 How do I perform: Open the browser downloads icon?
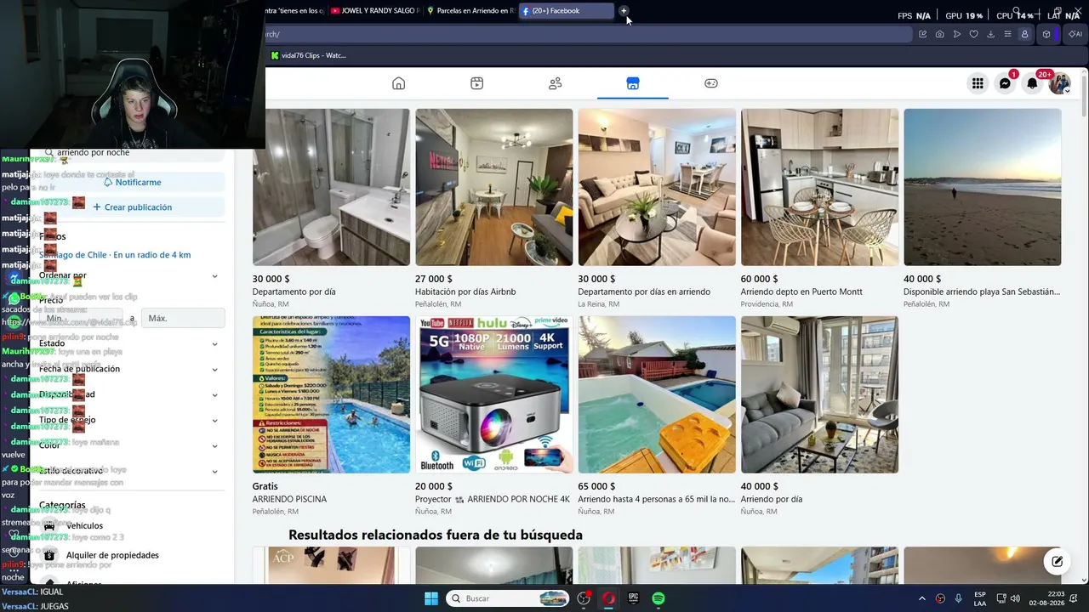tap(990, 34)
